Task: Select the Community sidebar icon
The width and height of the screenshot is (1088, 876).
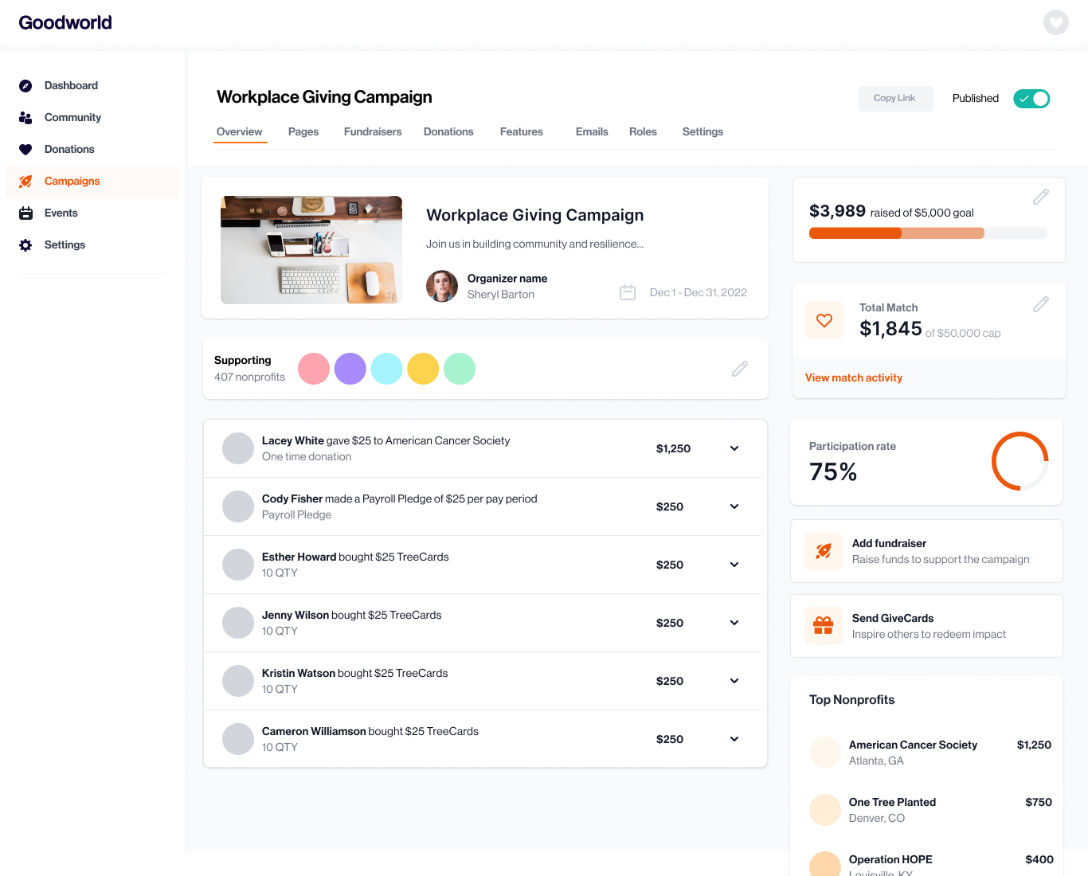Action: point(26,117)
